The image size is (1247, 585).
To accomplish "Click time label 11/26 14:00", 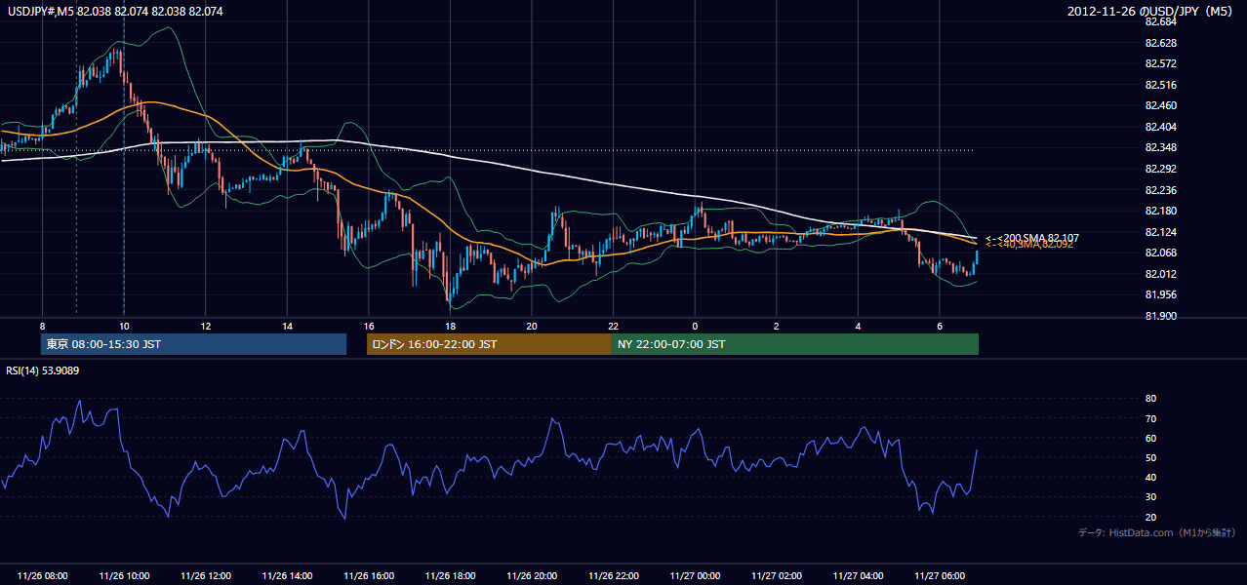I will pyautogui.click(x=287, y=576).
